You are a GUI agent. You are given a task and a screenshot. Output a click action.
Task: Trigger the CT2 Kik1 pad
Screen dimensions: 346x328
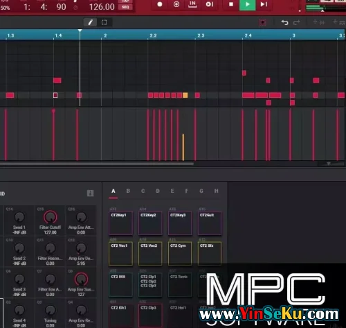pyautogui.click(x=120, y=316)
